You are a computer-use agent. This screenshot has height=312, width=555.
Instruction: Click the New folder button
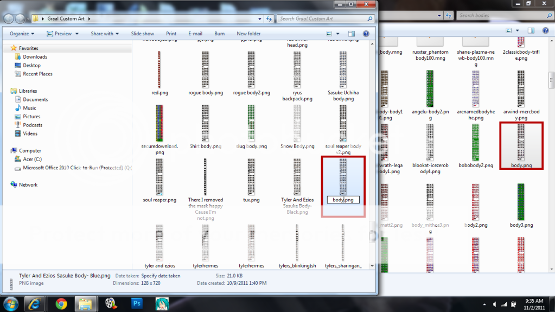pyautogui.click(x=248, y=34)
